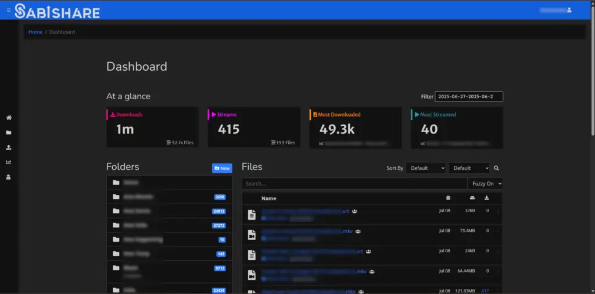
Task: Sort by the file size column icon
Action: pyautogui.click(x=472, y=198)
